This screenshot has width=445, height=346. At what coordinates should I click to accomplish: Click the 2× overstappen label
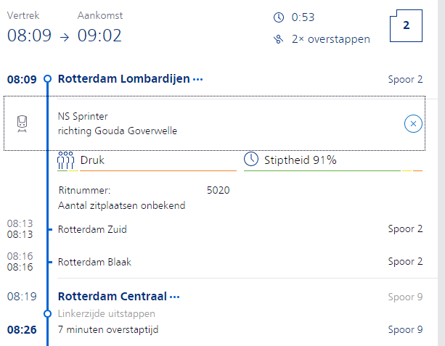[x=331, y=39]
